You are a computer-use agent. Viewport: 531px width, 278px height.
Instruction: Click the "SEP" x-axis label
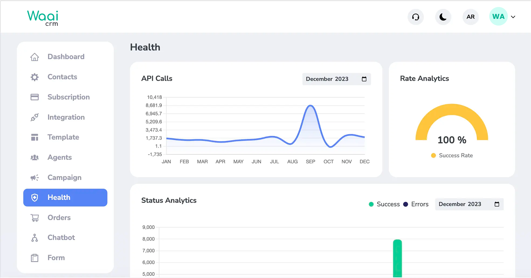(310, 162)
